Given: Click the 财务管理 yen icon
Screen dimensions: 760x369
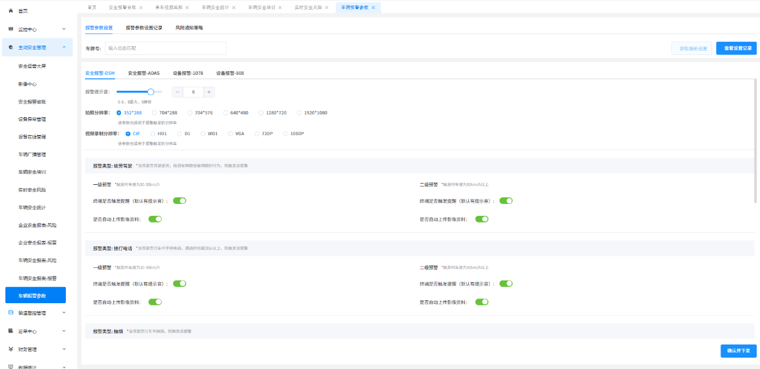Looking at the screenshot, I should (11, 349).
